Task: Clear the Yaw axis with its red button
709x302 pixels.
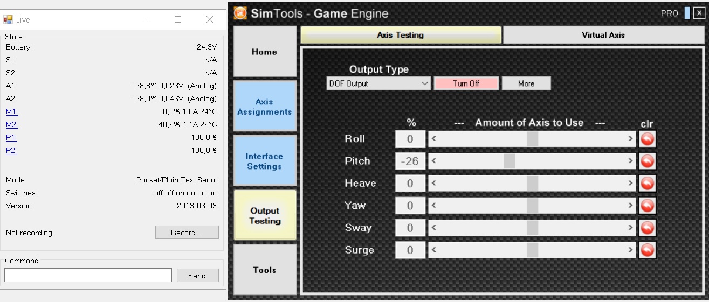Action: click(648, 206)
